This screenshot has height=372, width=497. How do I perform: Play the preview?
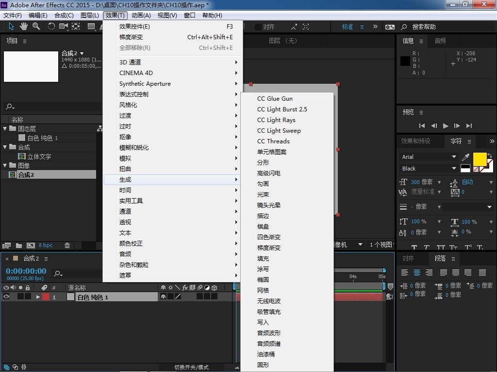point(446,125)
